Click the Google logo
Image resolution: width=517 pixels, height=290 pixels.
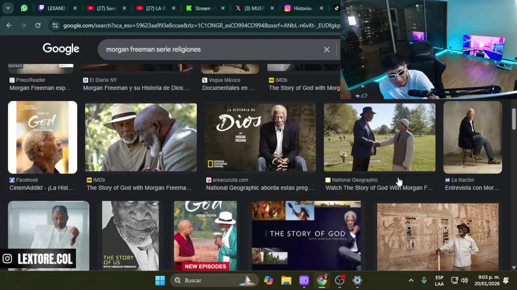tap(61, 49)
